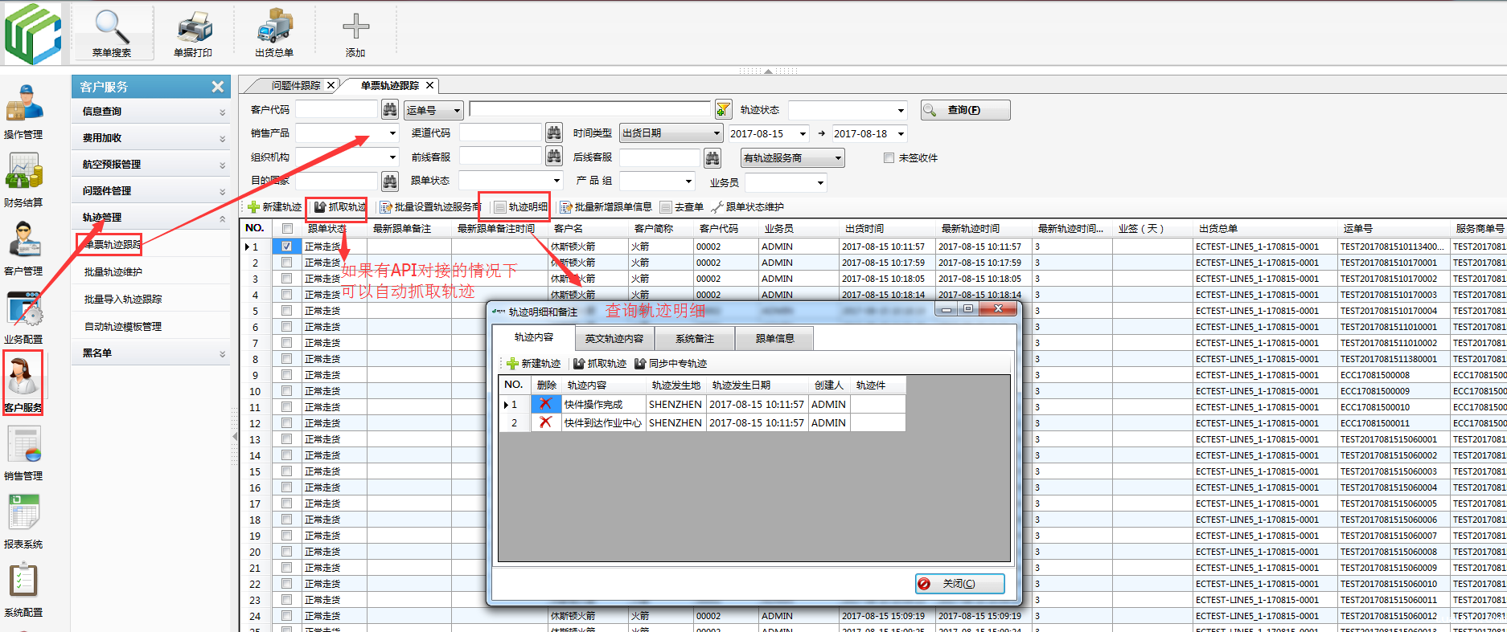The width and height of the screenshot is (1507, 632).
Task: Click 新建轨迹 in main toolbar
Action: pyautogui.click(x=274, y=207)
